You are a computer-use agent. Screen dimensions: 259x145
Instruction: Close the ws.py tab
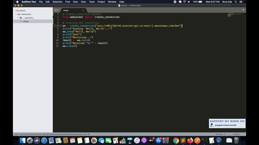pyautogui.click(x=83, y=10)
